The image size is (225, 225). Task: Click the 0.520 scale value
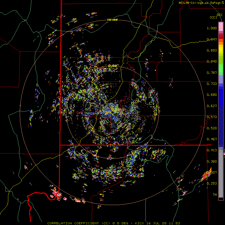tap(212, 128)
